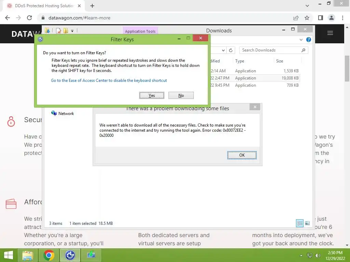Go back in Chrome
Image resolution: width=350 pixels, height=262 pixels.
click(x=8, y=18)
